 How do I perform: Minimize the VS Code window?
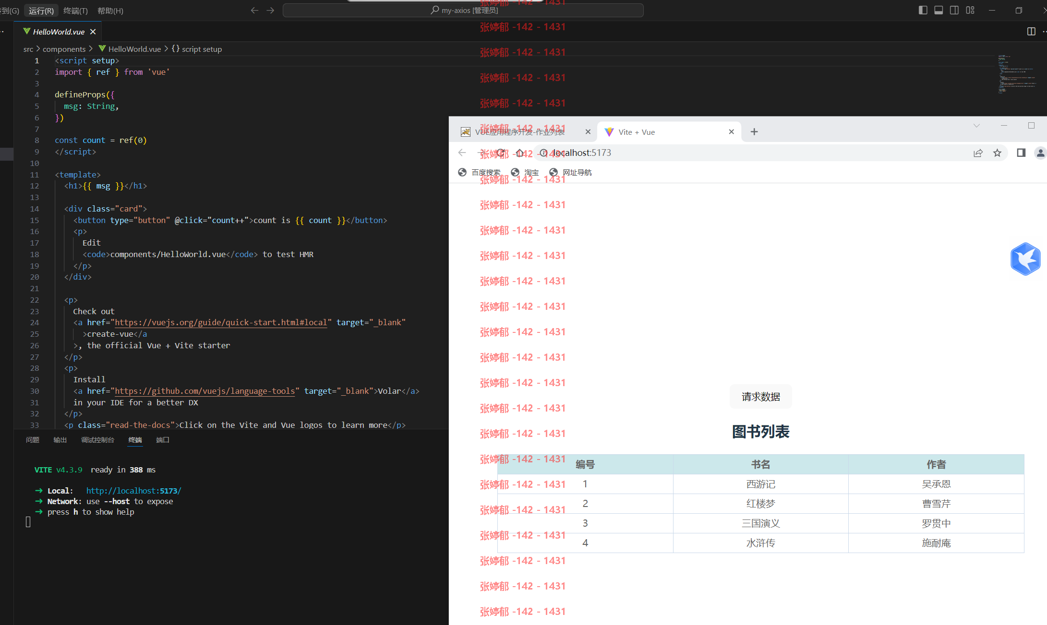coord(992,11)
